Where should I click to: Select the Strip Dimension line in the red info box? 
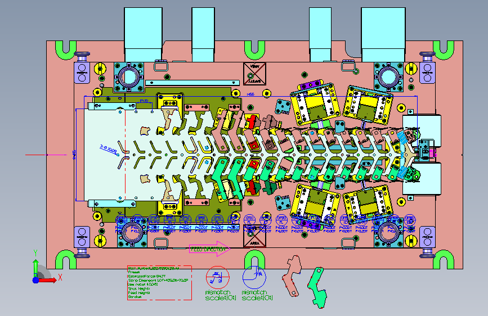point(158,280)
